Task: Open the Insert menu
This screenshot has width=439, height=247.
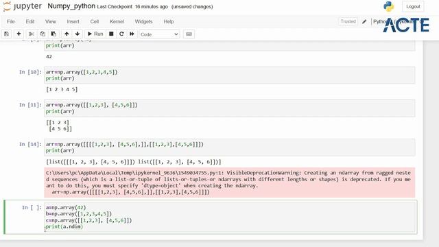Action: coord(73,21)
